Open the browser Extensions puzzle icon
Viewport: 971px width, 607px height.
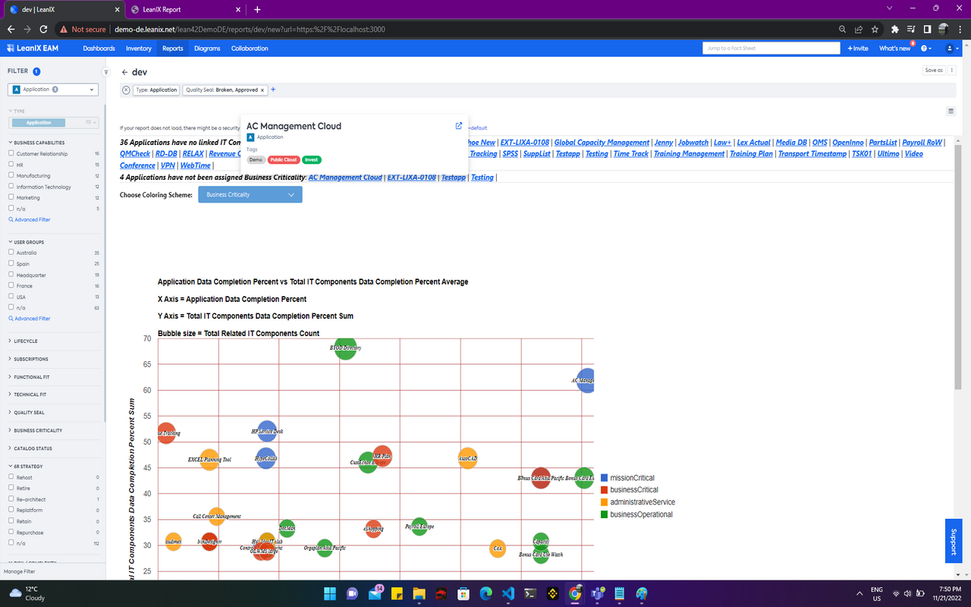tap(895, 29)
